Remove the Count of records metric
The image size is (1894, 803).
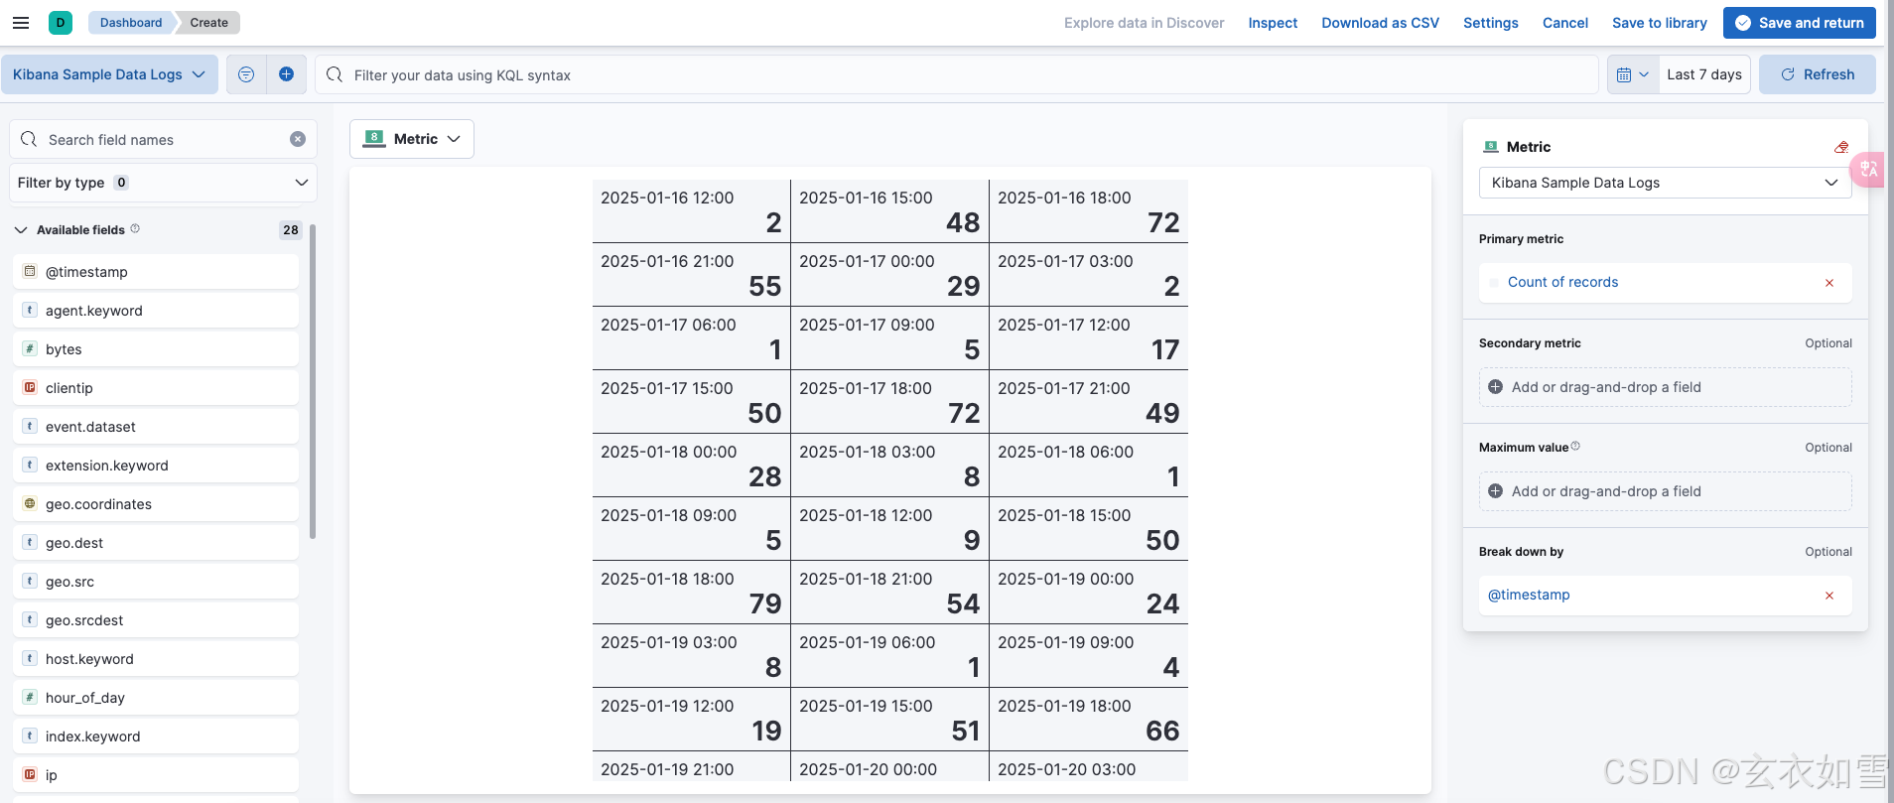(x=1829, y=283)
